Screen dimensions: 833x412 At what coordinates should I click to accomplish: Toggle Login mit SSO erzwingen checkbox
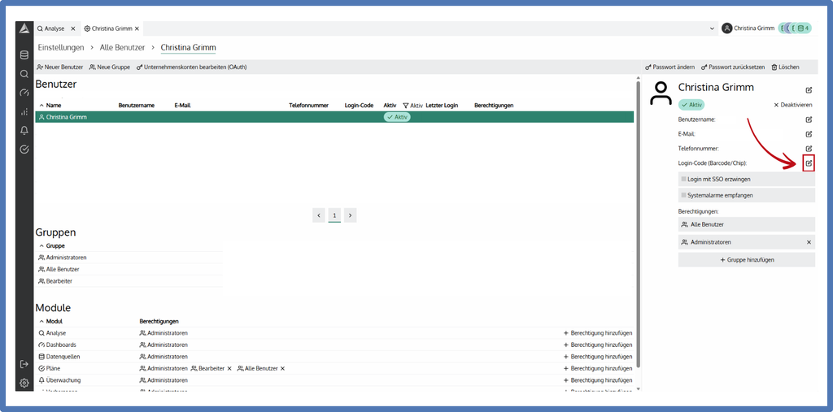[683, 180]
